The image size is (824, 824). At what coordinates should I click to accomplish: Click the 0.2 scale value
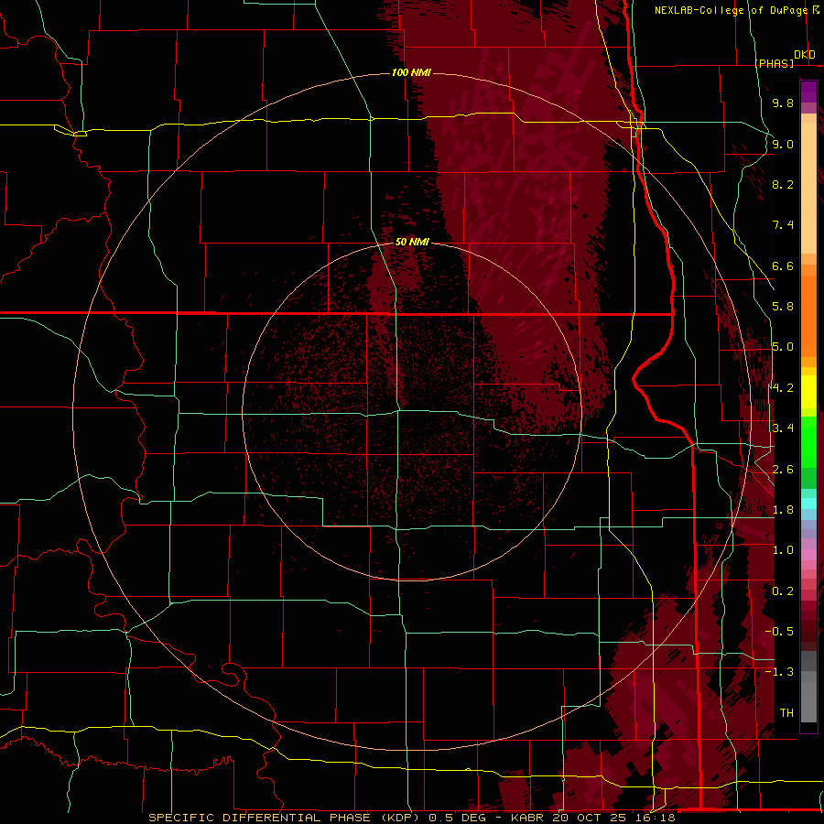pos(783,591)
